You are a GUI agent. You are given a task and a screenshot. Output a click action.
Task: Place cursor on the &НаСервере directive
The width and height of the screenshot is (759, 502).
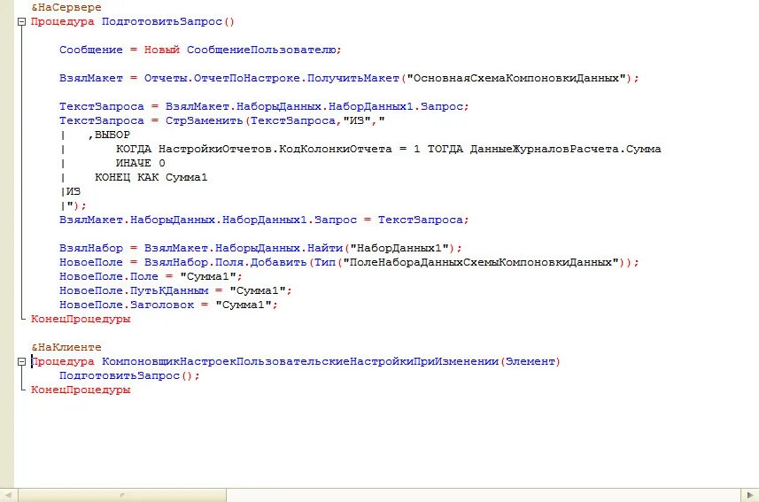[66, 7]
